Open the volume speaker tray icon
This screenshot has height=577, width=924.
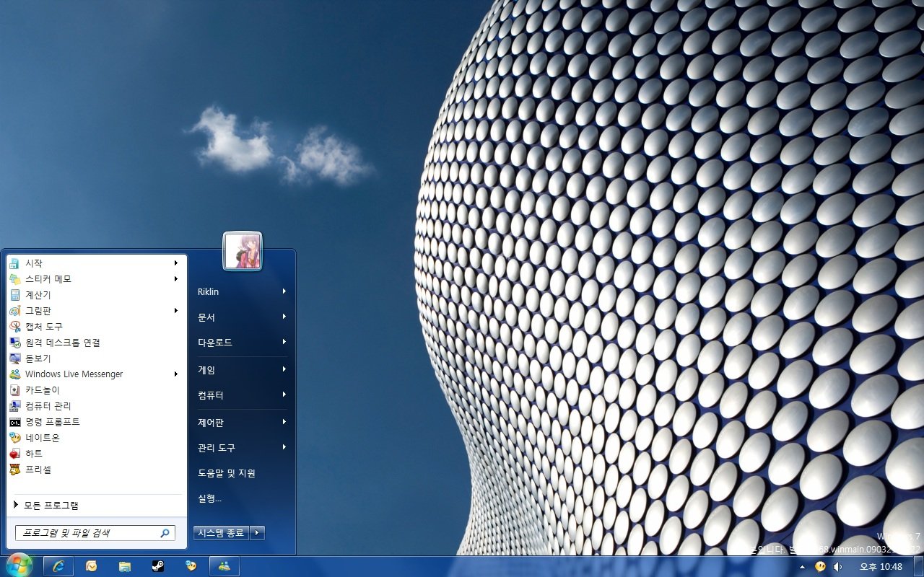837,567
